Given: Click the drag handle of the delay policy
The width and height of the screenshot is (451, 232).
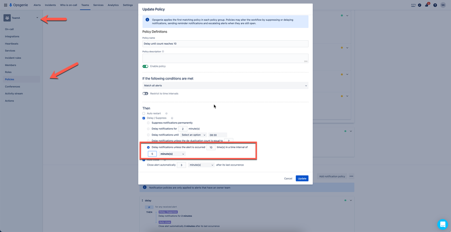Looking at the screenshot, I should pos(142,200).
